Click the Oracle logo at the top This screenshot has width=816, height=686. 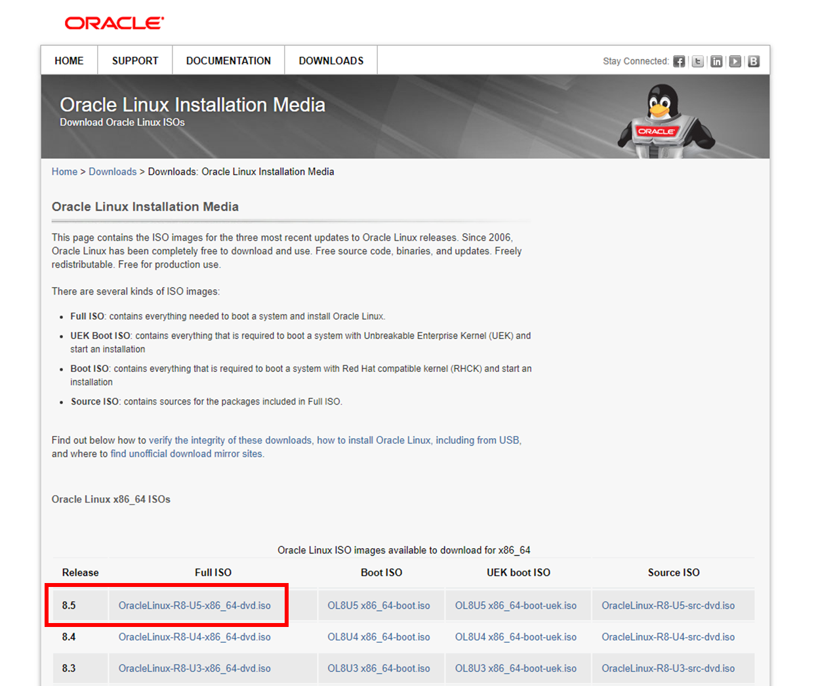click(113, 22)
